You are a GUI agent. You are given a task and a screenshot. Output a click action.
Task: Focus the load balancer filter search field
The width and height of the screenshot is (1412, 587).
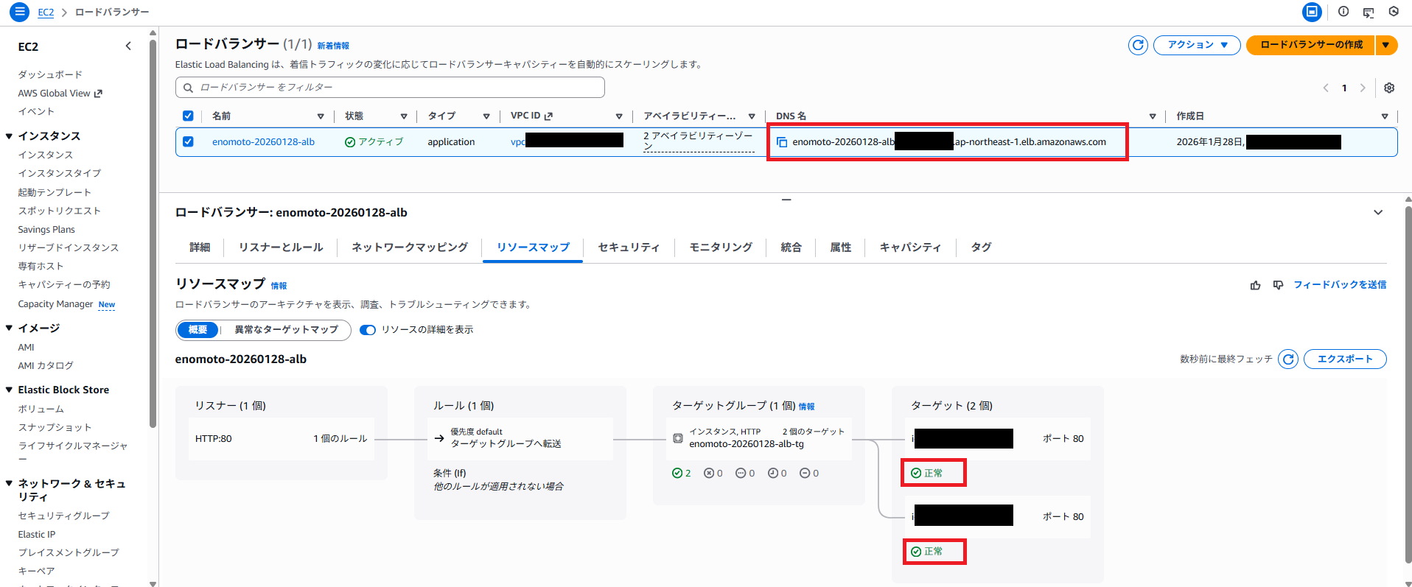398,88
